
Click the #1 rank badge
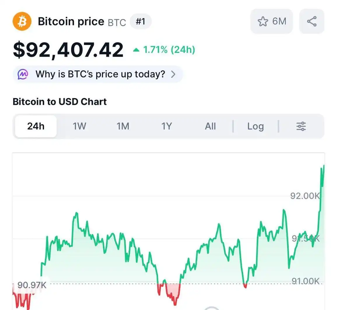click(141, 21)
